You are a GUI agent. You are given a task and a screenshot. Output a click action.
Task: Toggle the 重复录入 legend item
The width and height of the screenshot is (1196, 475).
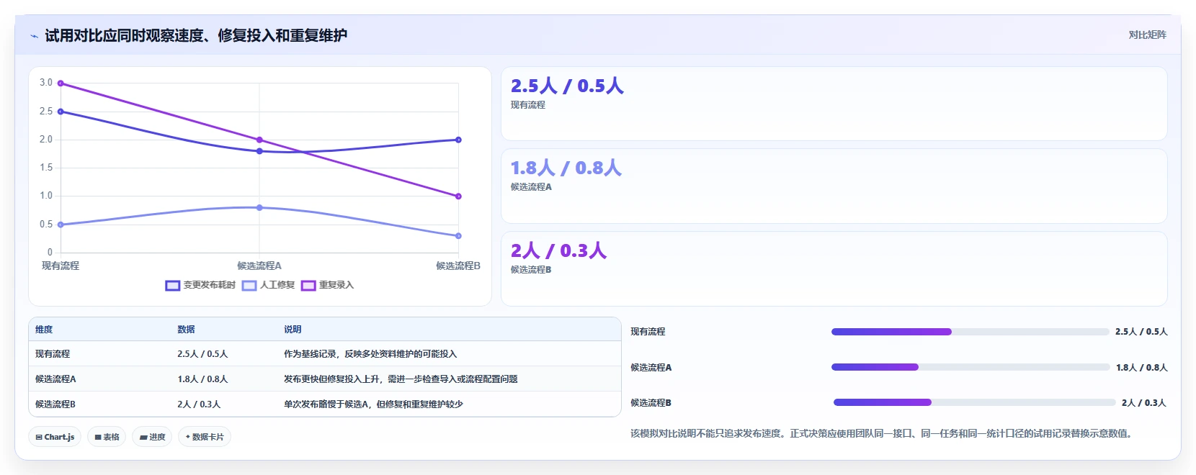coord(328,285)
